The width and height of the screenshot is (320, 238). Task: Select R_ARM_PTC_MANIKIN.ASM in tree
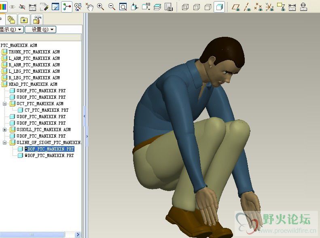point(34,65)
